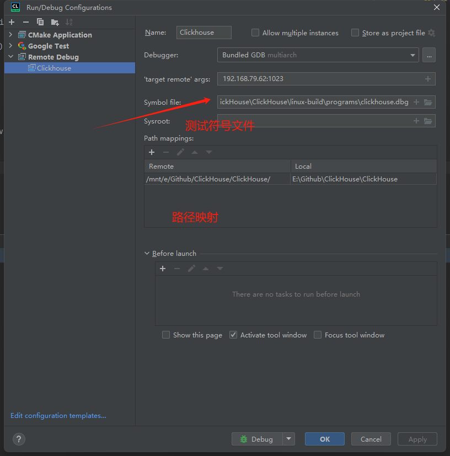Uncheck Activate tool window
The image size is (450, 456).
[x=233, y=335]
